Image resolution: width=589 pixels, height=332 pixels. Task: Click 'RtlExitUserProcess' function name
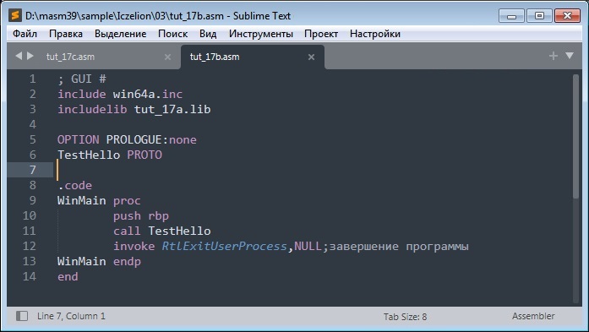click(224, 247)
